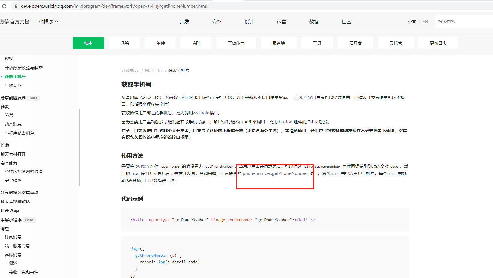Open 订阅消息 in the sidebar
This screenshot has height=278, width=493.
tap(13, 237)
